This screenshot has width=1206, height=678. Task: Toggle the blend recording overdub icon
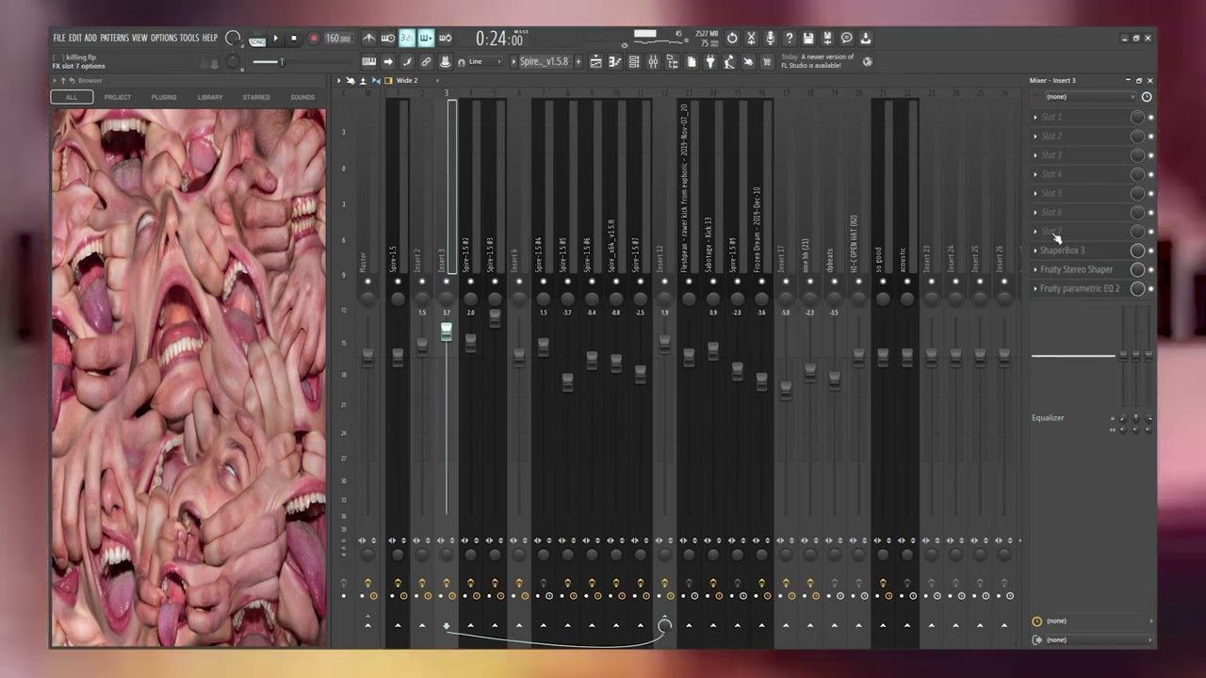click(426, 38)
